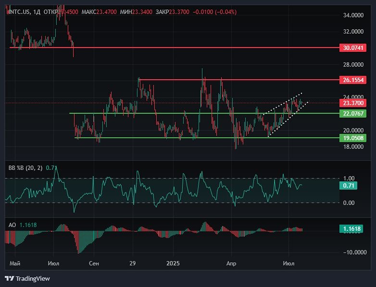Click the 18.0000 price scale label
Viewport: 376px width, 287px height.
(353, 147)
